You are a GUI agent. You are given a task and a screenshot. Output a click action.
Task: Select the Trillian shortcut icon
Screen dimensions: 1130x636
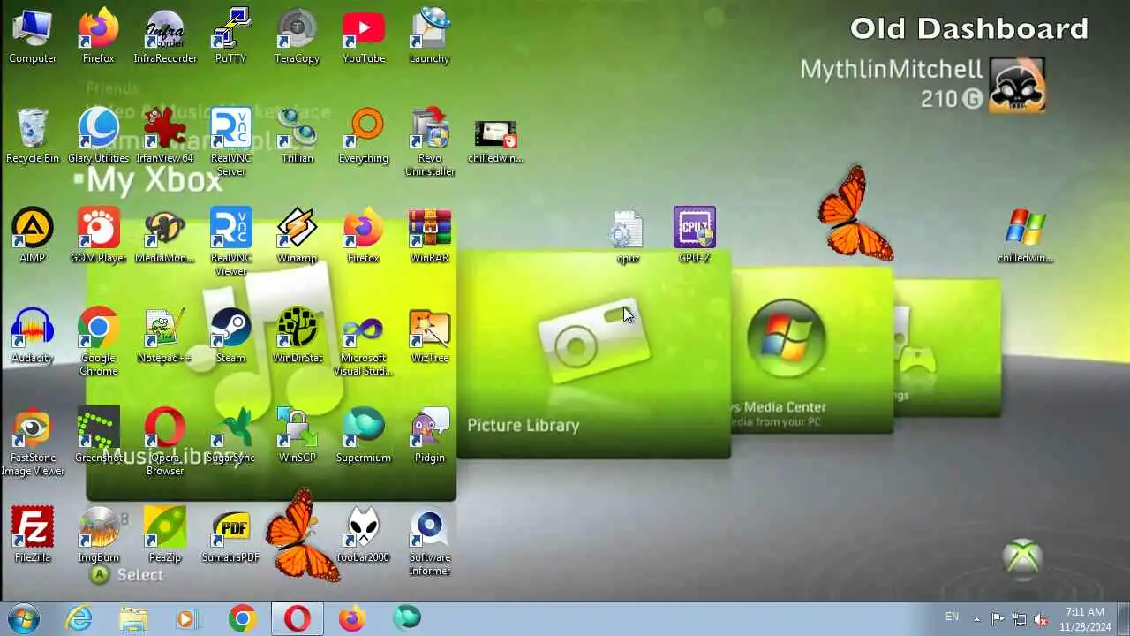tap(298, 137)
